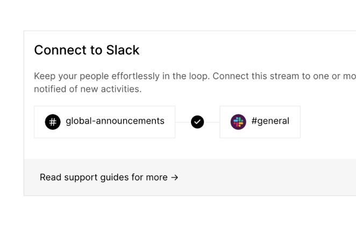356x229 pixels.
Task: Click the Connect to Slack heading
Action: coord(87,51)
